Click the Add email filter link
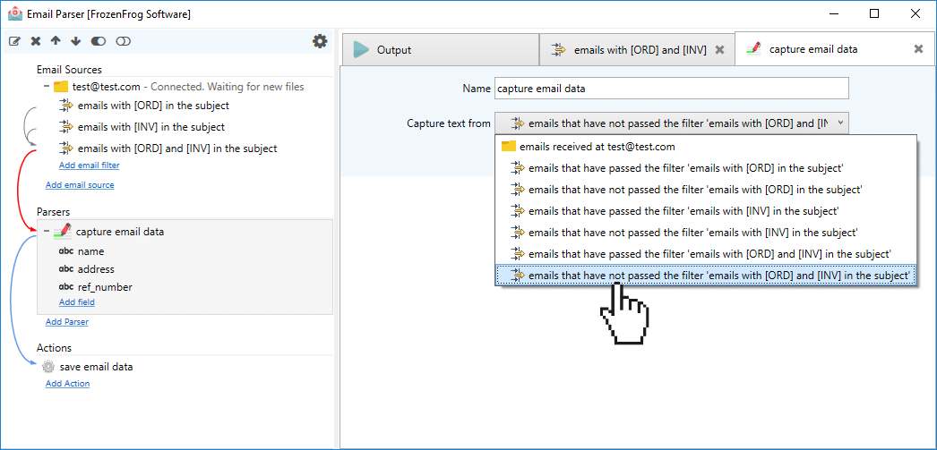The height and width of the screenshot is (450, 937). 89,166
